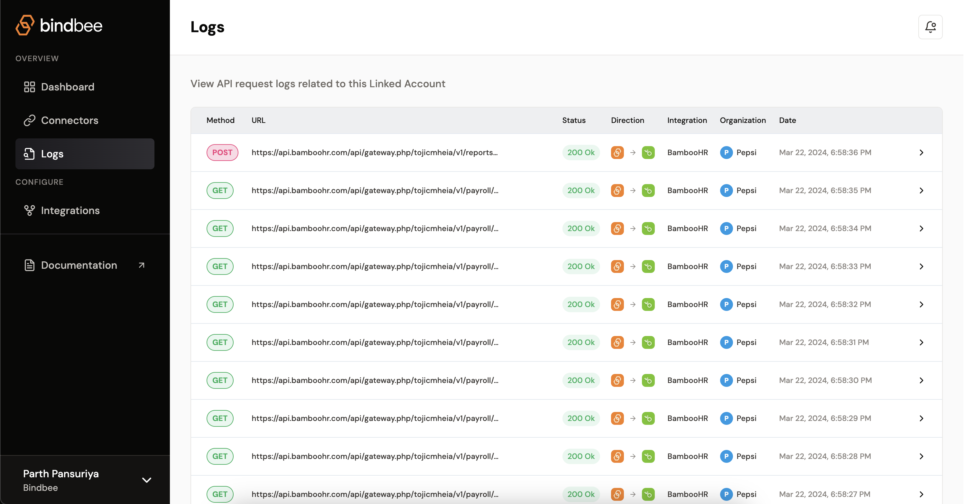Expand the log row dated 6:58:29 PM

tap(921, 418)
